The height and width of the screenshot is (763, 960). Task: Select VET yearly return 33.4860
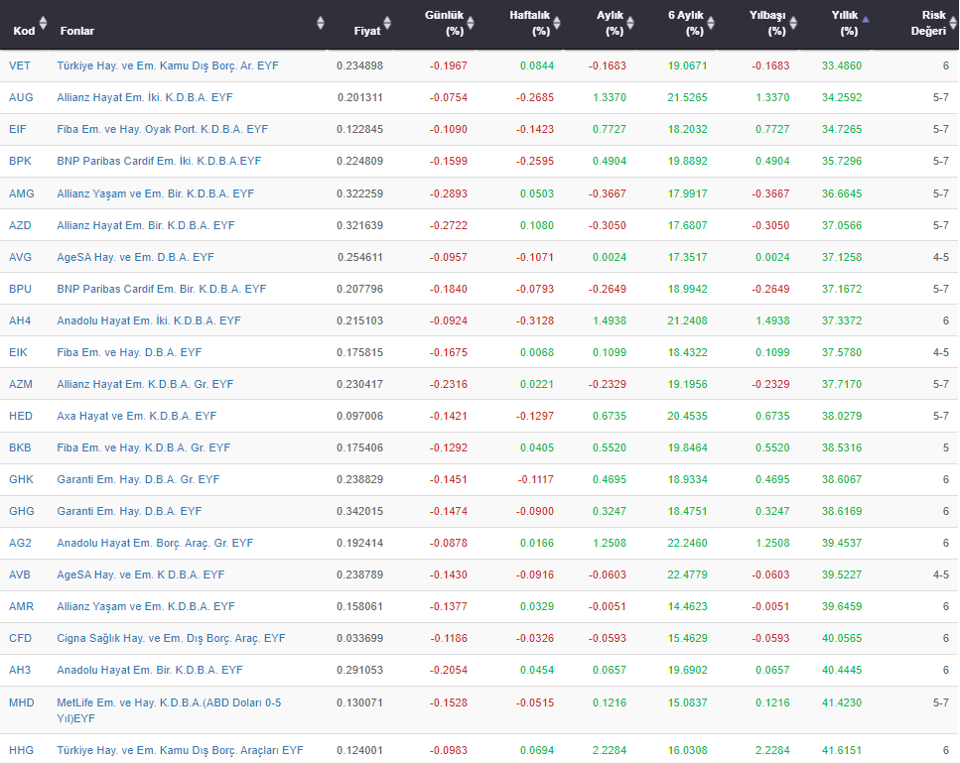[x=842, y=66]
